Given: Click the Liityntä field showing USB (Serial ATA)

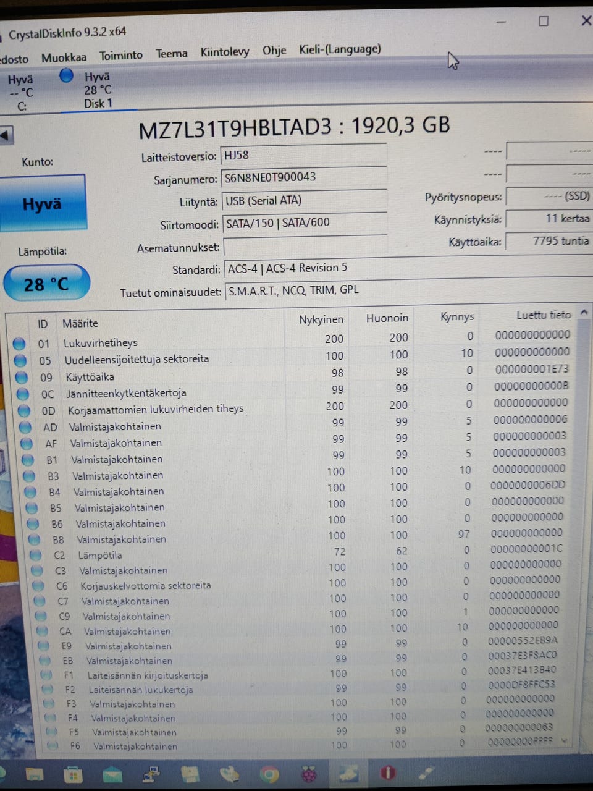Looking at the screenshot, I should point(304,200).
